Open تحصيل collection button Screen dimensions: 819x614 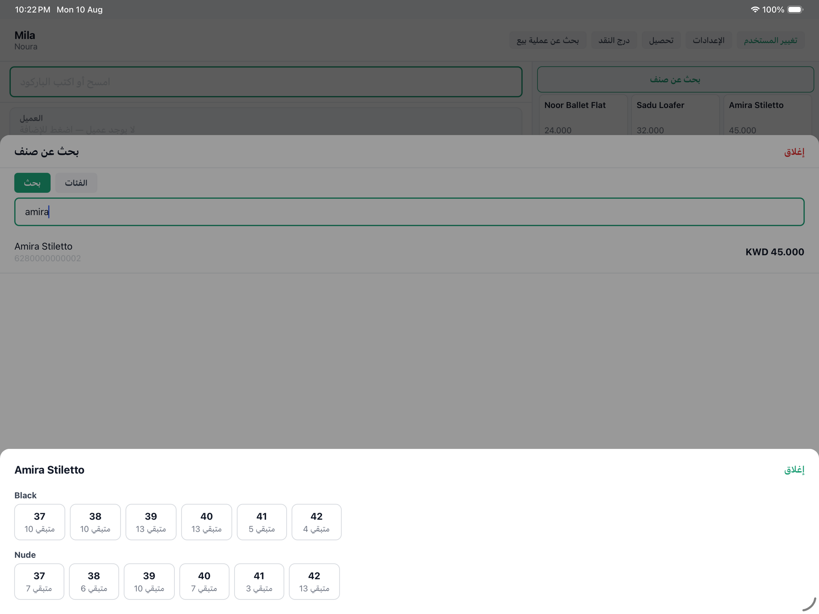coord(661,40)
